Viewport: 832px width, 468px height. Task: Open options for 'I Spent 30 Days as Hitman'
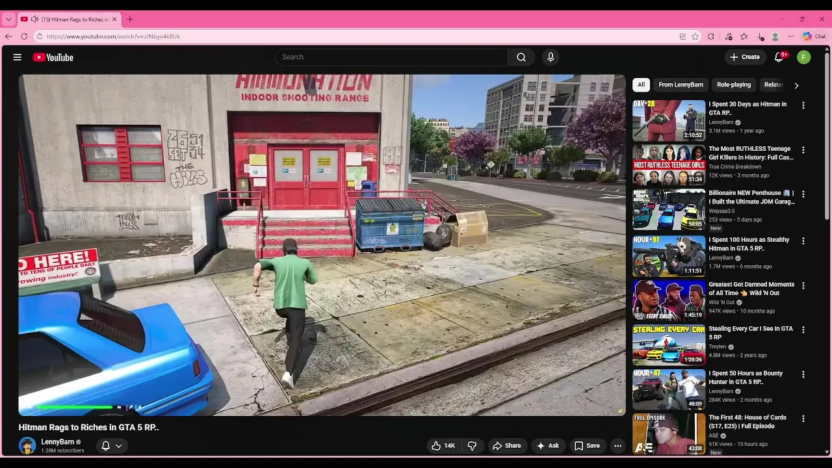803,105
